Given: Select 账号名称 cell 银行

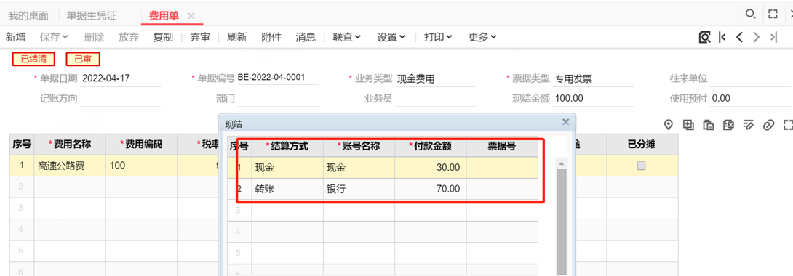Looking at the screenshot, I should (359, 190).
